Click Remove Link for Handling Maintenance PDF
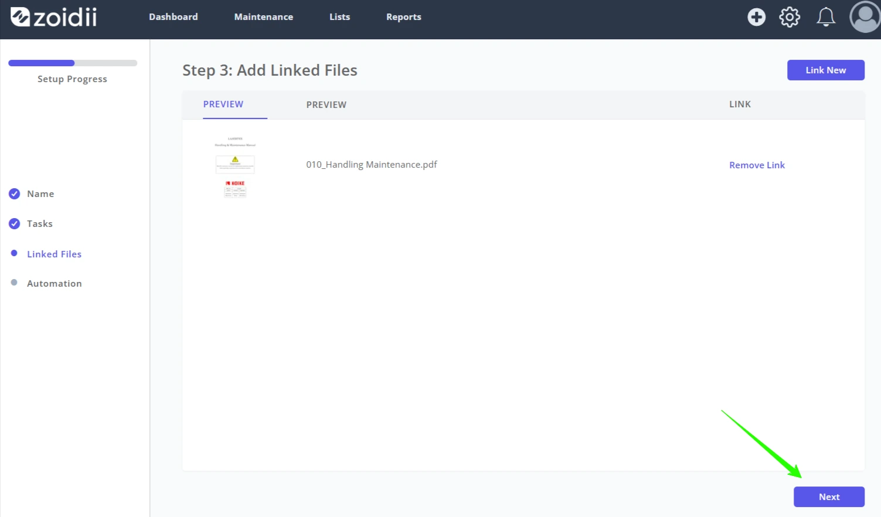Image resolution: width=881 pixels, height=517 pixels. (757, 165)
